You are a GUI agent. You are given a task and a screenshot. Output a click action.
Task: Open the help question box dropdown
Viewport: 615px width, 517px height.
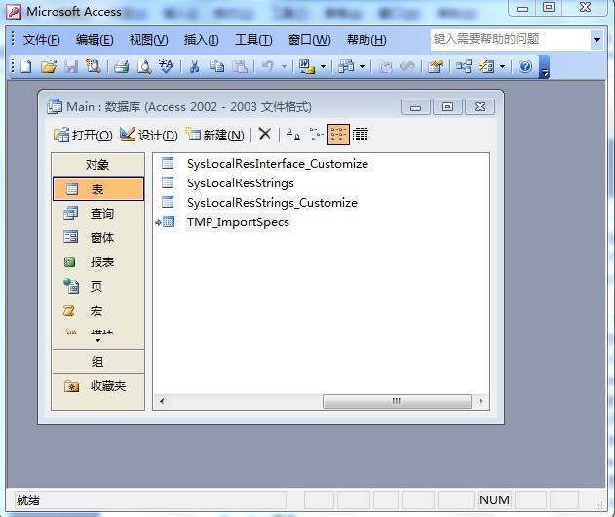pyautogui.click(x=596, y=40)
